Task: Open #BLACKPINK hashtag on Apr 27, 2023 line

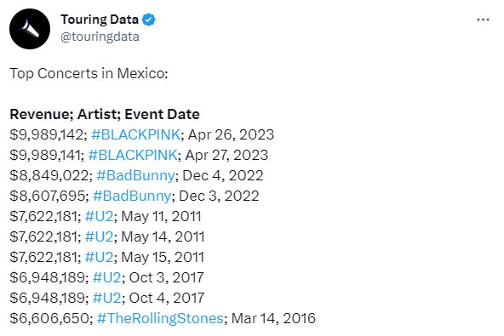Action: tap(133, 155)
